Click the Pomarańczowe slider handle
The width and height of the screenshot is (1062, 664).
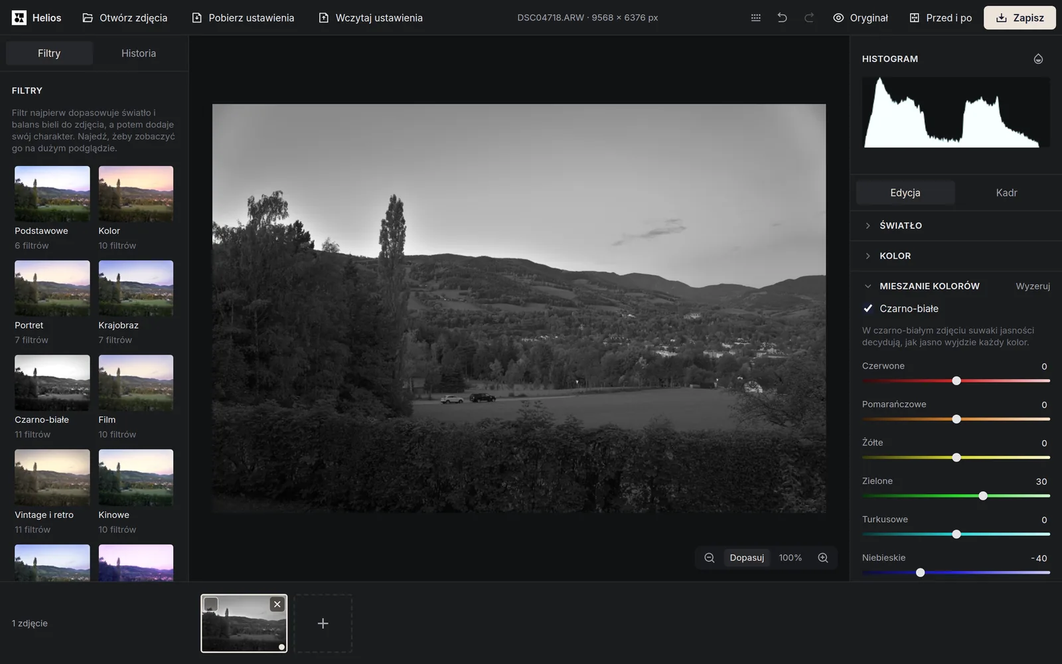pos(956,419)
